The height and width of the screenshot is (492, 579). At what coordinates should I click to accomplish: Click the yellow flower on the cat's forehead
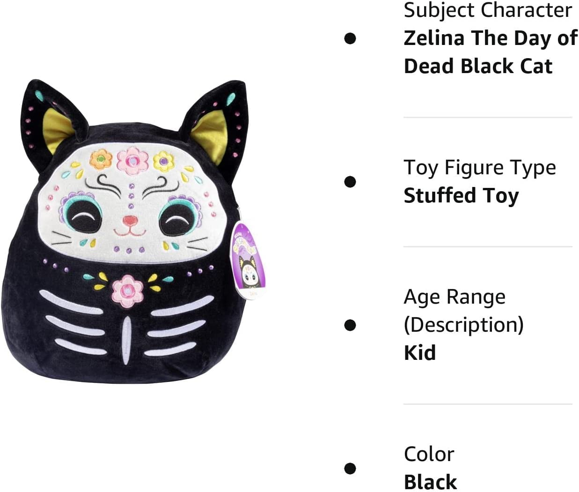point(164,161)
